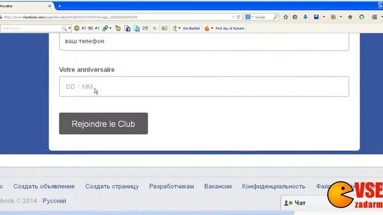383x215 pixels.
Task: Click the flag icon in toolbar
Action: coord(90,28)
